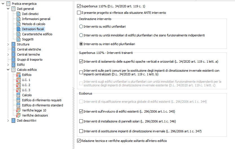This screenshot has width=235, height=149.
Task: Enable the situazione ANTE intervento checkbox
Action: pyautogui.click(x=79, y=13)
